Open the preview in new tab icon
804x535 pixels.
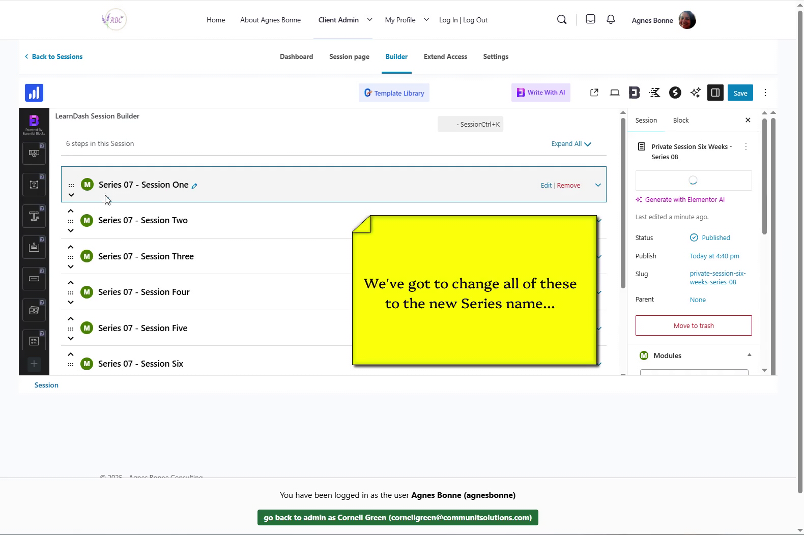pos(594,93)
